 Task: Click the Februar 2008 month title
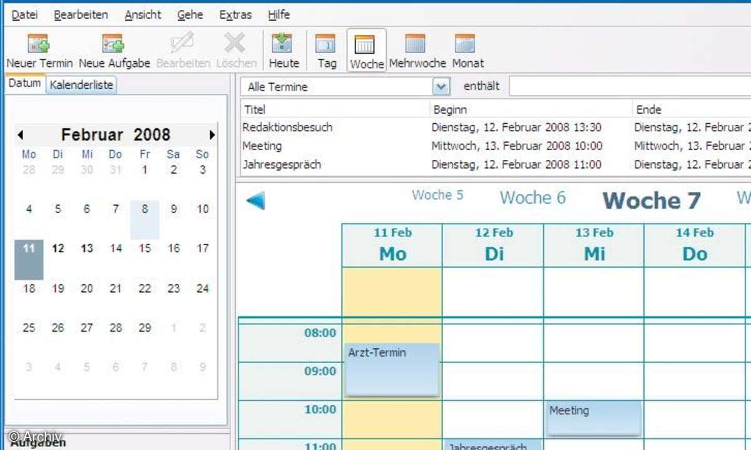[x=116, y=134]
